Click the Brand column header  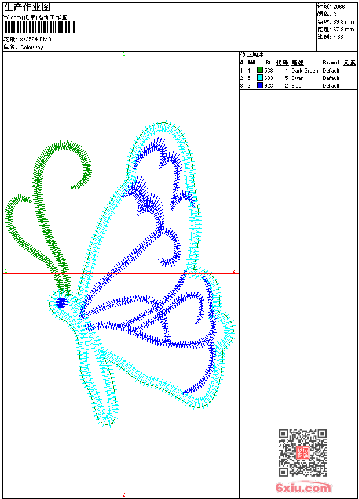[x=331, y=63]
